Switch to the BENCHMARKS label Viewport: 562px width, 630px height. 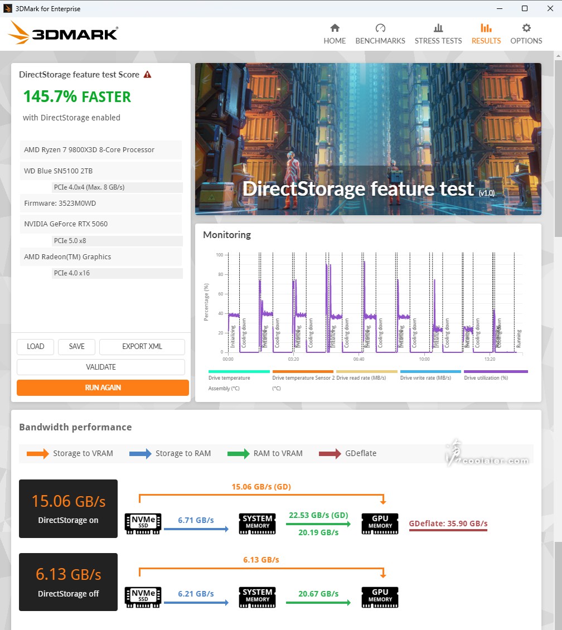tap(380, 41)
